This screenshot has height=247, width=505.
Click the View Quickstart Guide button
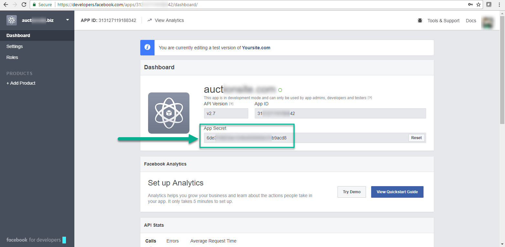pos(397,192)
